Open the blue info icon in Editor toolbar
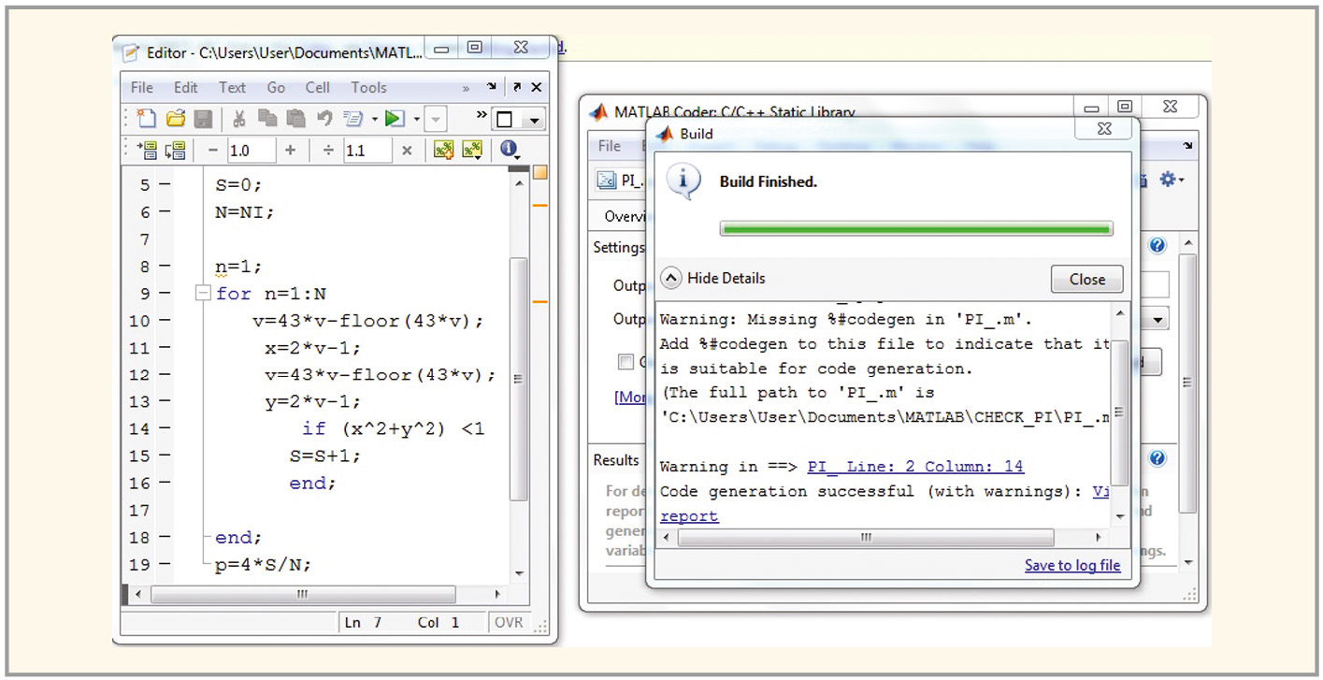This screenshot has width=1323, height=680. (x=509, y=150)
